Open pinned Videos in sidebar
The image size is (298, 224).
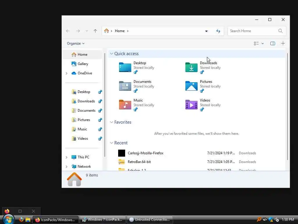point(83,139)
